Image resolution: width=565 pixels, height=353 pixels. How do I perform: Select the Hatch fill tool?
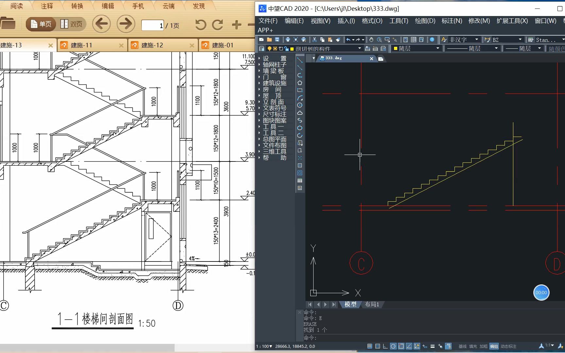300,165
